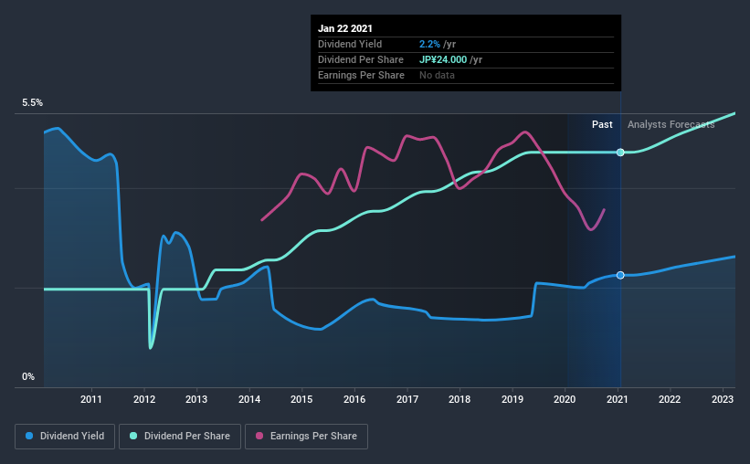The image size is (750, 464).
Task: Click the blue Dividend Yield legend dot
Action: [29, 436]
